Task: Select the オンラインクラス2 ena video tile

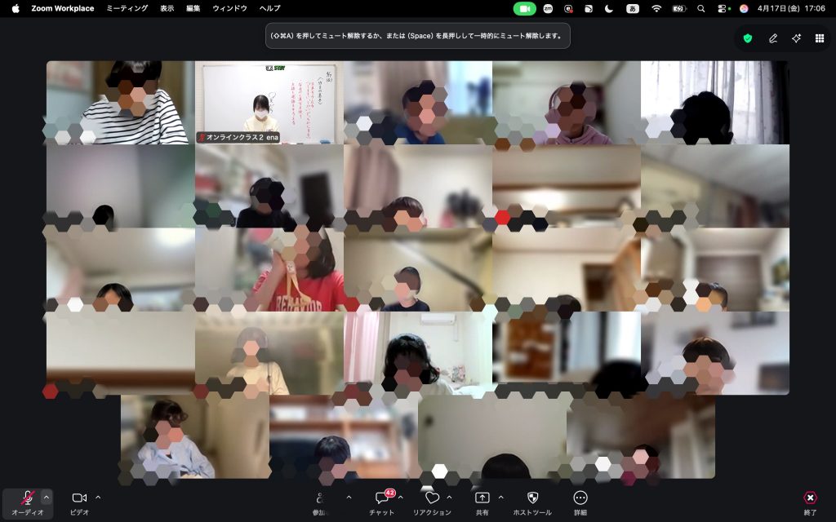Action: click(269, 102)
